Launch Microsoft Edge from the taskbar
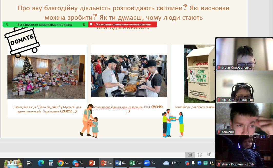 tap(41, 163)
